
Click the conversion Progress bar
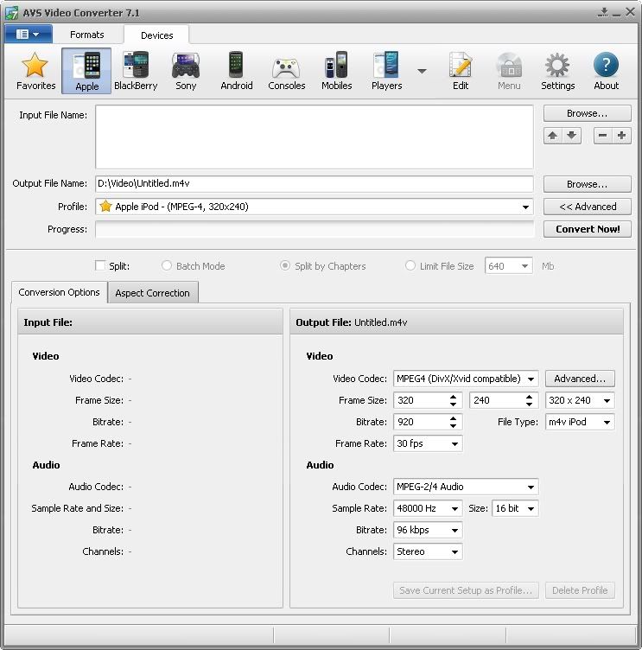click(315, 229)
